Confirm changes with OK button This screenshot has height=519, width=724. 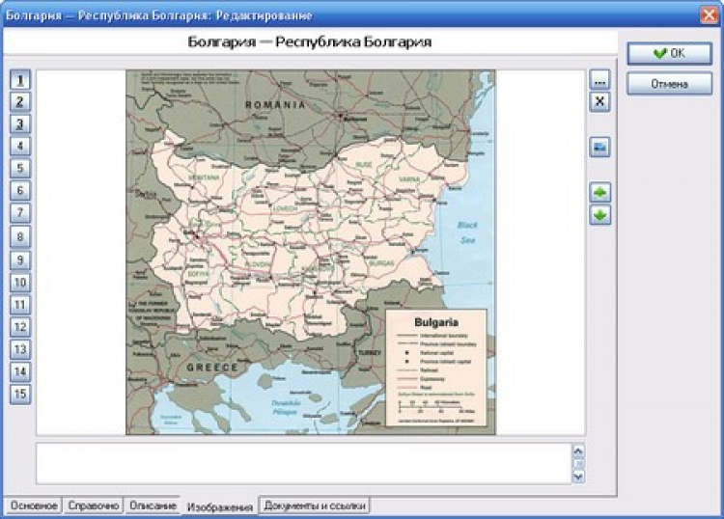(x=670, y=53)
